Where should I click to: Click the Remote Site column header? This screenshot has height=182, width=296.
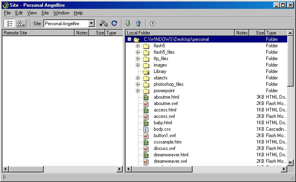point(38,33)
